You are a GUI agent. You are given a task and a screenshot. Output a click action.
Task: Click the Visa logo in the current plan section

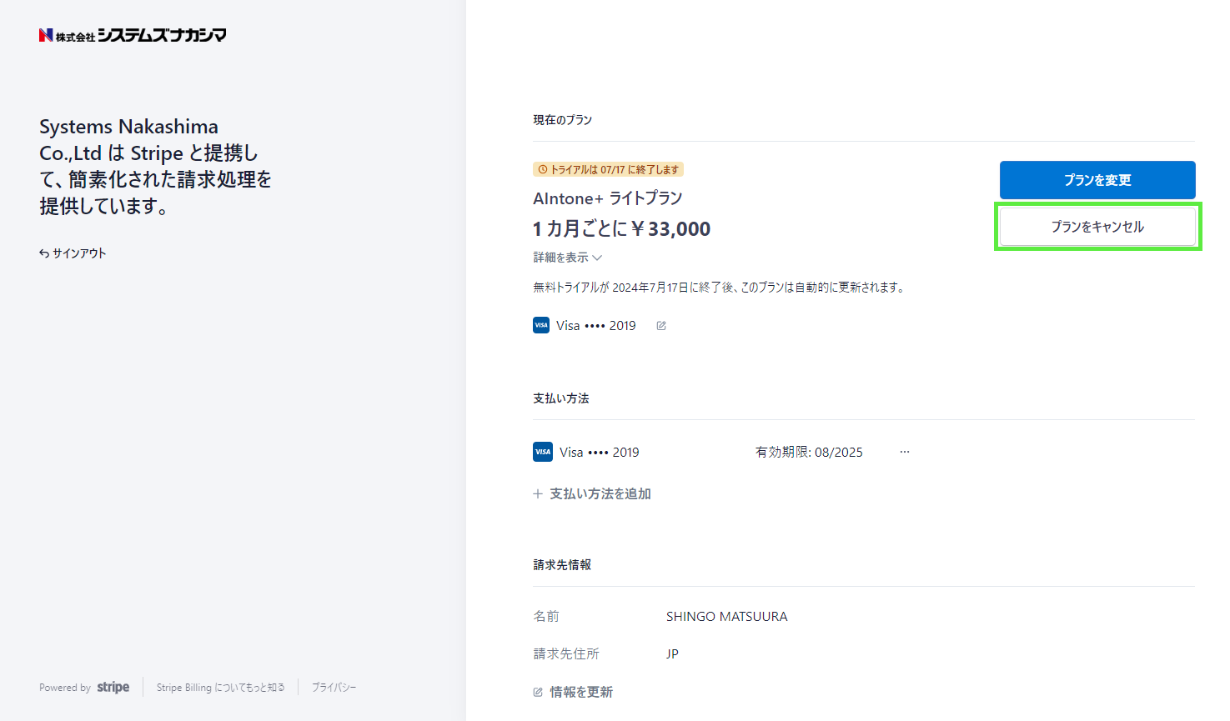pos(541,326)
